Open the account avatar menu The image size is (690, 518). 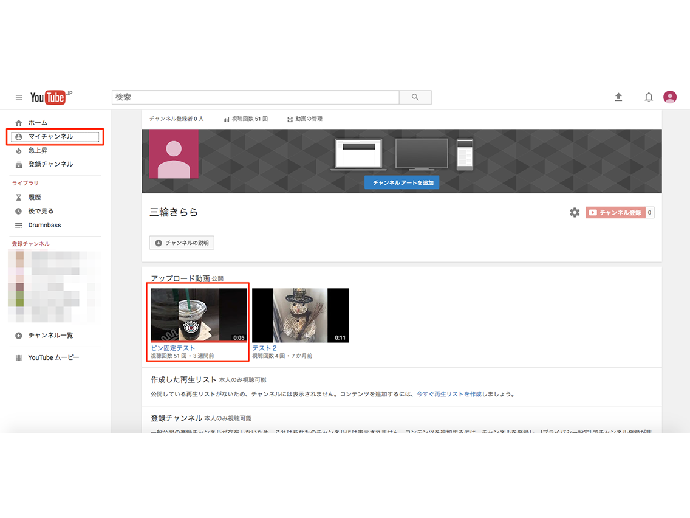coord(670,97)
